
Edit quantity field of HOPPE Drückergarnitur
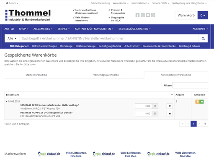coord(143,113)
